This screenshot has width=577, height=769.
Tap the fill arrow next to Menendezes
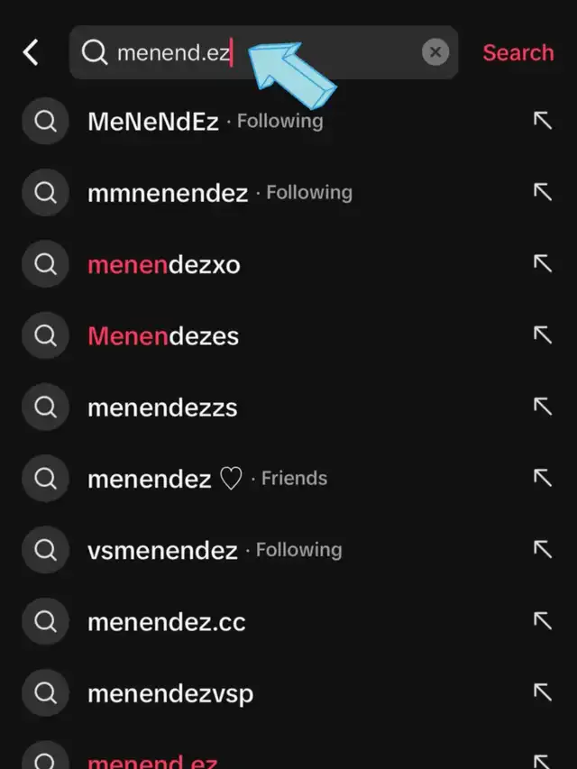543,335
